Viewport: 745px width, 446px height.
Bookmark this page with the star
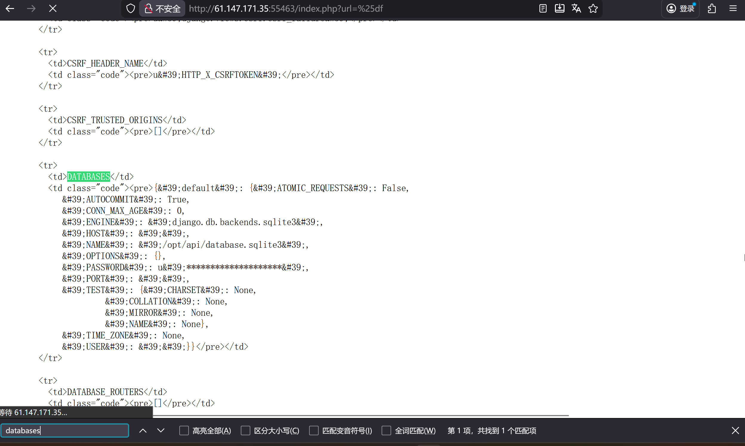coord(593,8)
